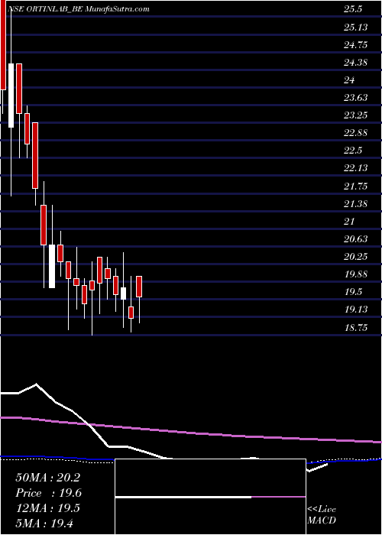Click the white candle body near 20.25

[52, 267]
